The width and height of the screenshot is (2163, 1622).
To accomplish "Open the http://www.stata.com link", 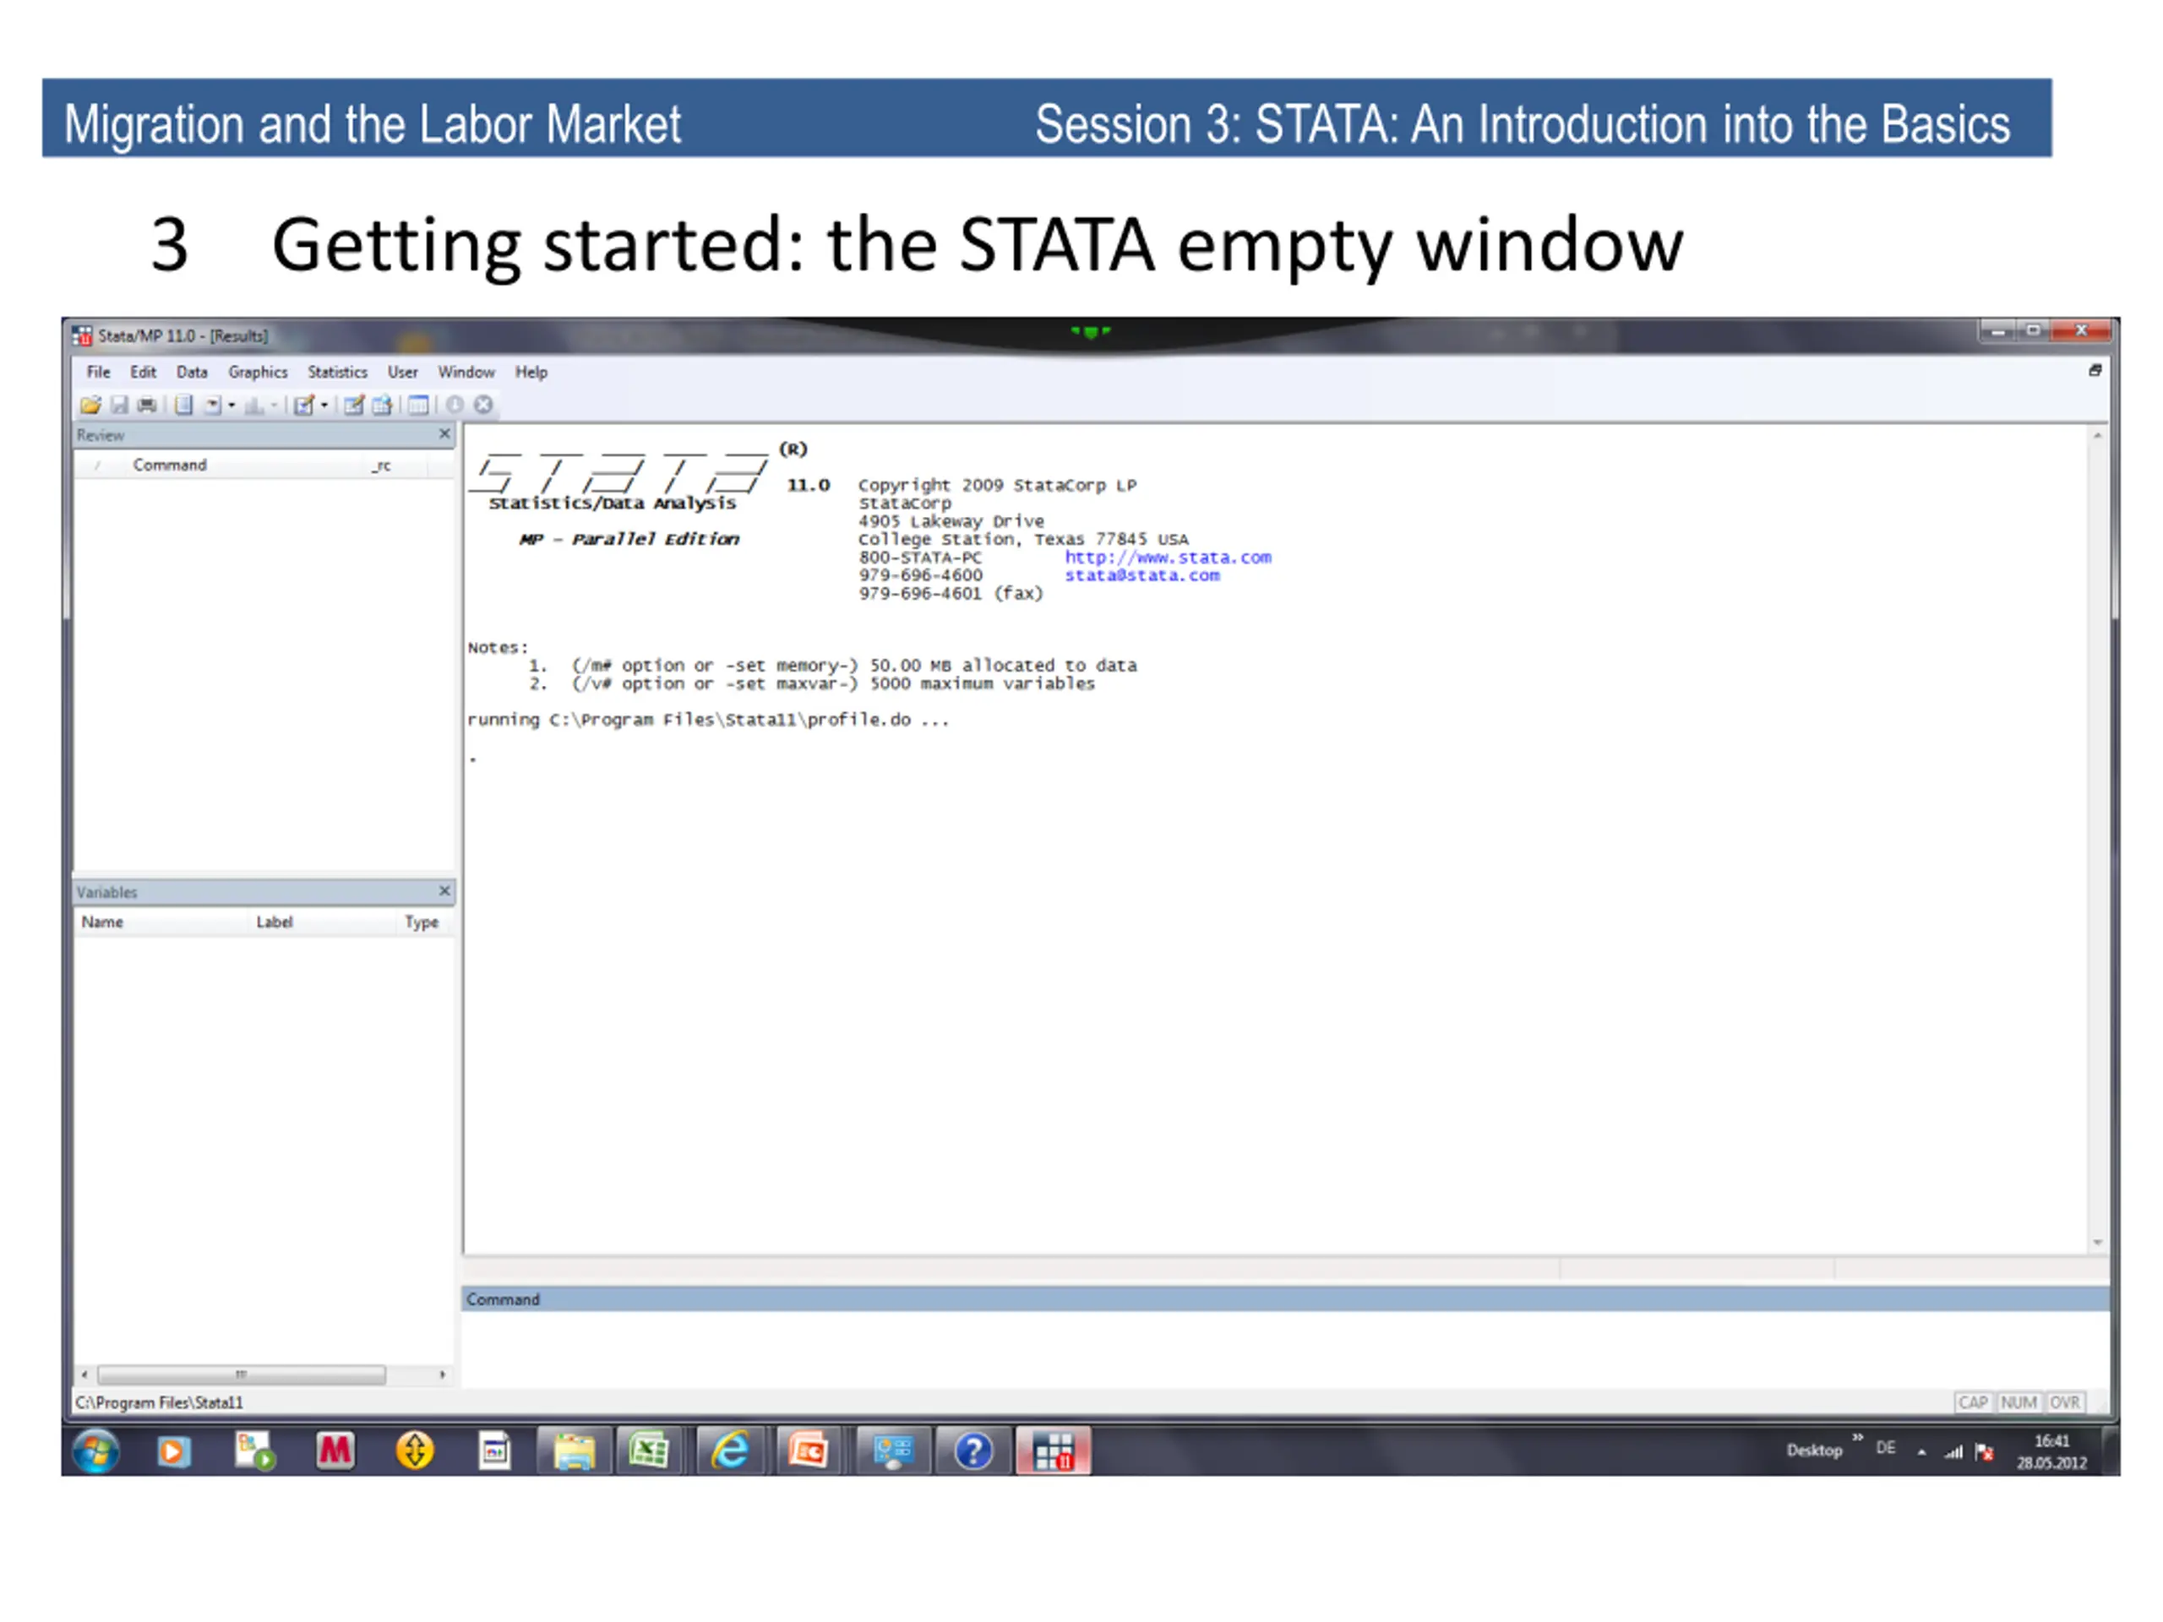I will [1168, 558].
